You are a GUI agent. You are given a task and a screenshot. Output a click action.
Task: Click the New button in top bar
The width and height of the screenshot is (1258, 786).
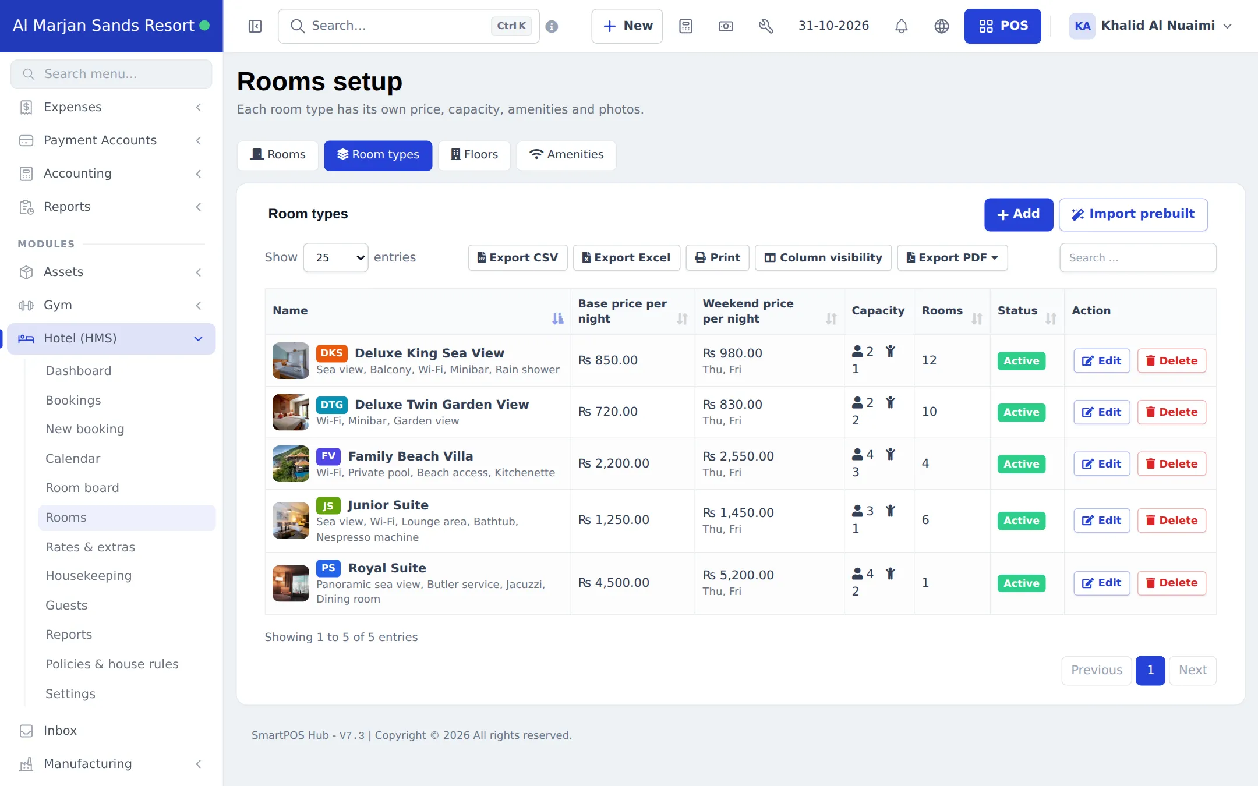click(x=627, y=26)
